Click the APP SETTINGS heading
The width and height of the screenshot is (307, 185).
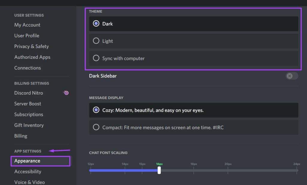(x=28, y=151)
